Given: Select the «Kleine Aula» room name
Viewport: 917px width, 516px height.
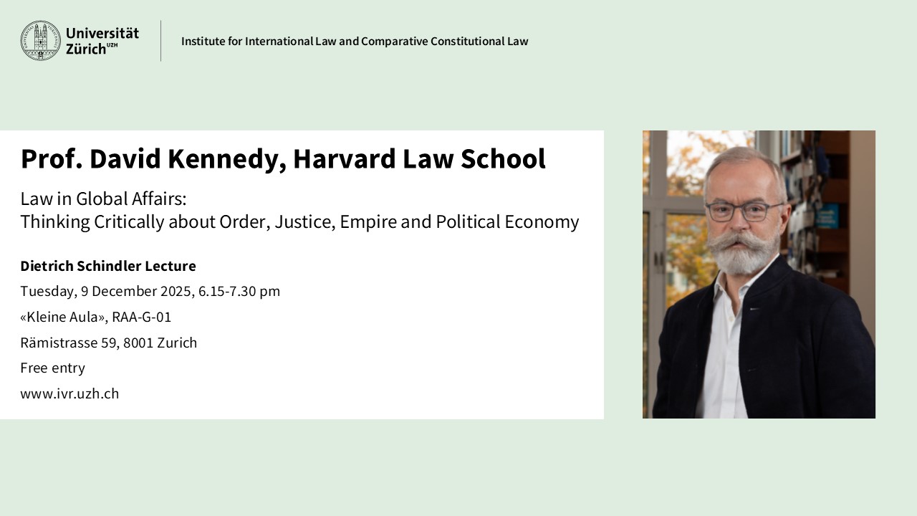Looking at the screenshot, I should pyautogui.click(x=63, y=317).
